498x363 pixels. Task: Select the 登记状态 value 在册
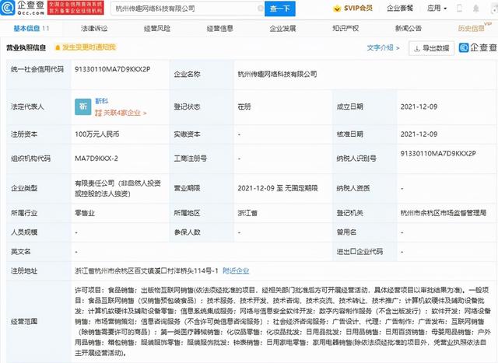coord(244,106)
